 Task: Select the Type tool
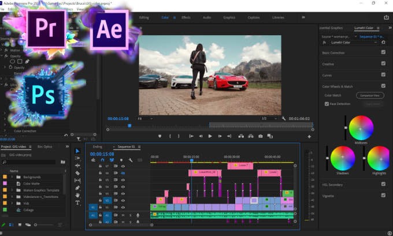(77, 203)
